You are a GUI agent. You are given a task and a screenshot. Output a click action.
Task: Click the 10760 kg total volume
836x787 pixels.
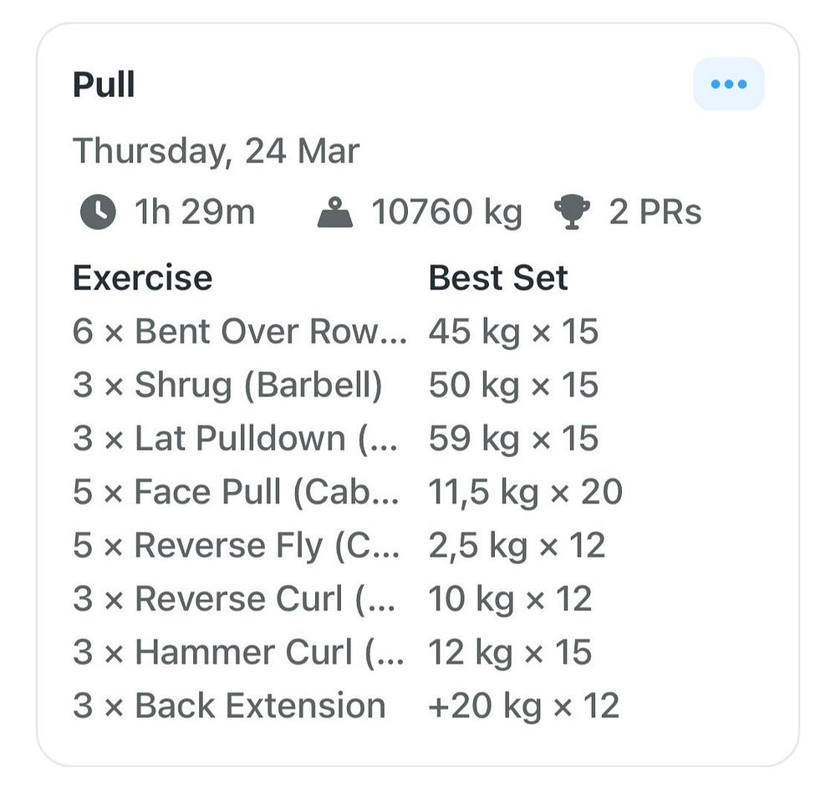[446, 212]
